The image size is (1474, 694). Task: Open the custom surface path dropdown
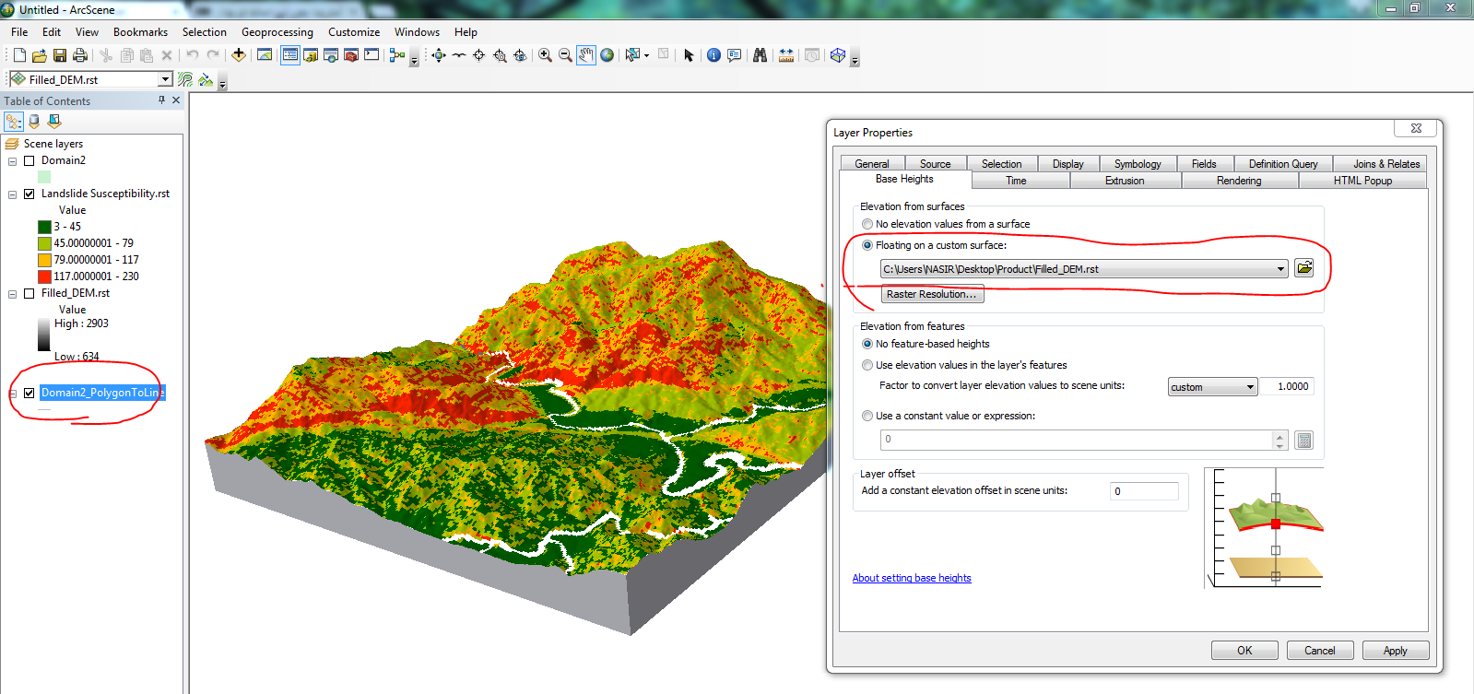pyautogui.click(x=1280, y=269)
